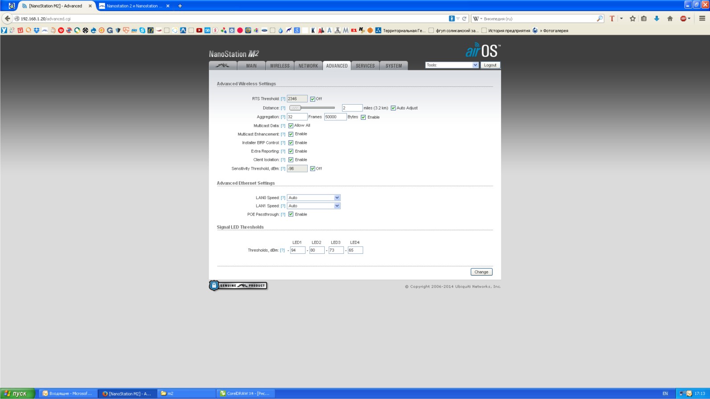Click the Genuine Product badge

(238, 285)
